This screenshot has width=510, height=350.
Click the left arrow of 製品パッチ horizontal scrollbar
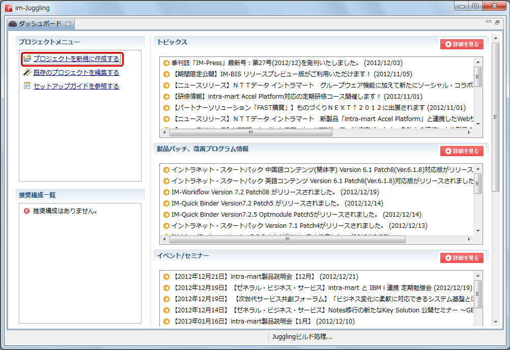pyautogui.click(x=164, y=240)
